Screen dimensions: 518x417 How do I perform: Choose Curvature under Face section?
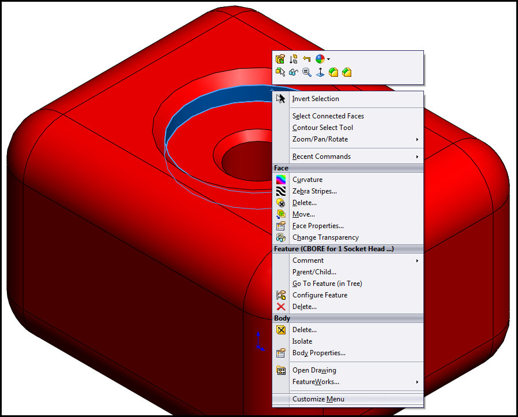(x=348, y=180)
